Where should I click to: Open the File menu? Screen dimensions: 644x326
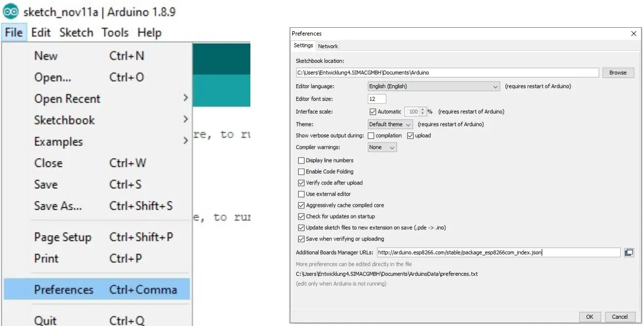[14, 33]
